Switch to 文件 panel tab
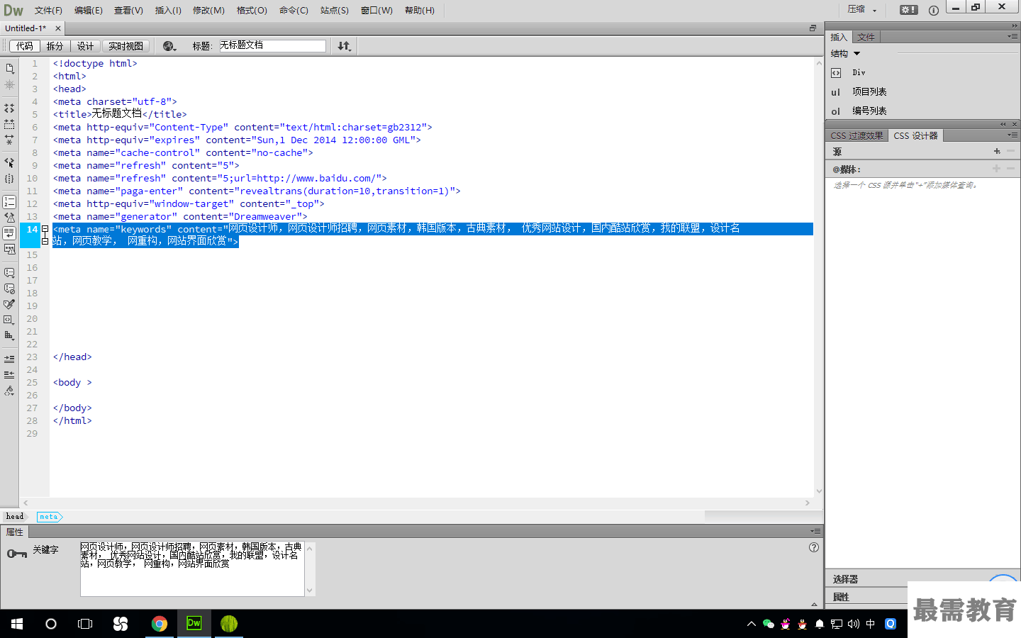Image resolution: width=1021 pixels, height=638 pixels. click(866, 37)
